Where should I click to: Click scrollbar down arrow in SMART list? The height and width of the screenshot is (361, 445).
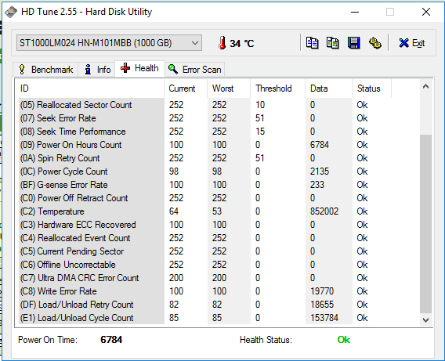click(x=425, y=319)
